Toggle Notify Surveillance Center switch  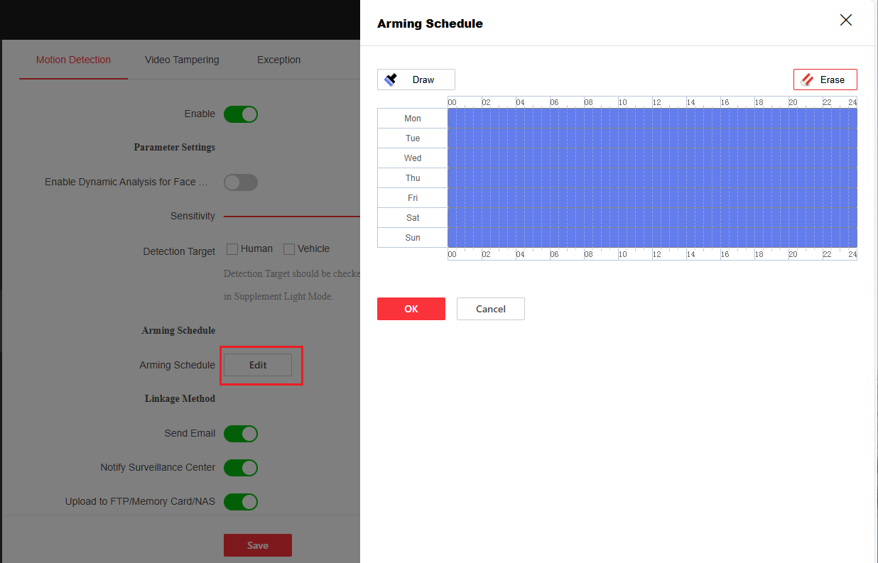240,468
